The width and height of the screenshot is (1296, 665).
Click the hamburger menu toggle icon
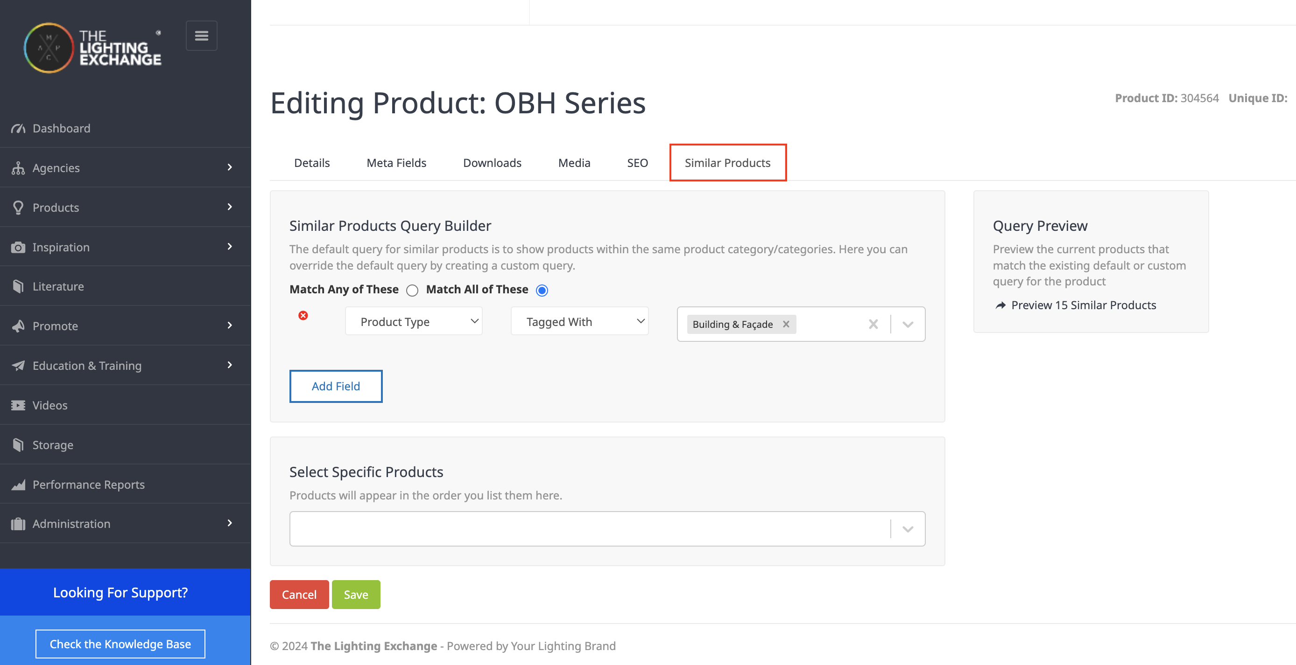(201, 36)
